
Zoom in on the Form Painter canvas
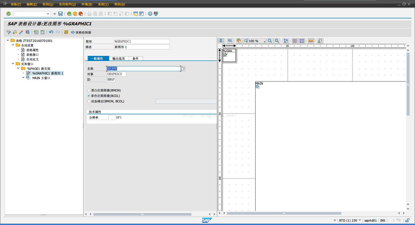pyautogui.click(x=270, y=41)
